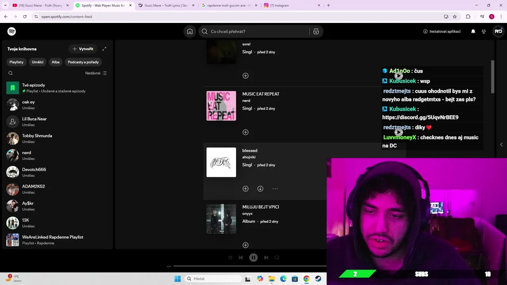Viewport: 507px width, 285px height.
Task: Switch to YouTube Gucci Mane tab
Action: tap(40, 6)
